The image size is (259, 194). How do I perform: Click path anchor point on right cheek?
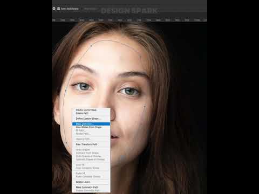click(145, 107)
